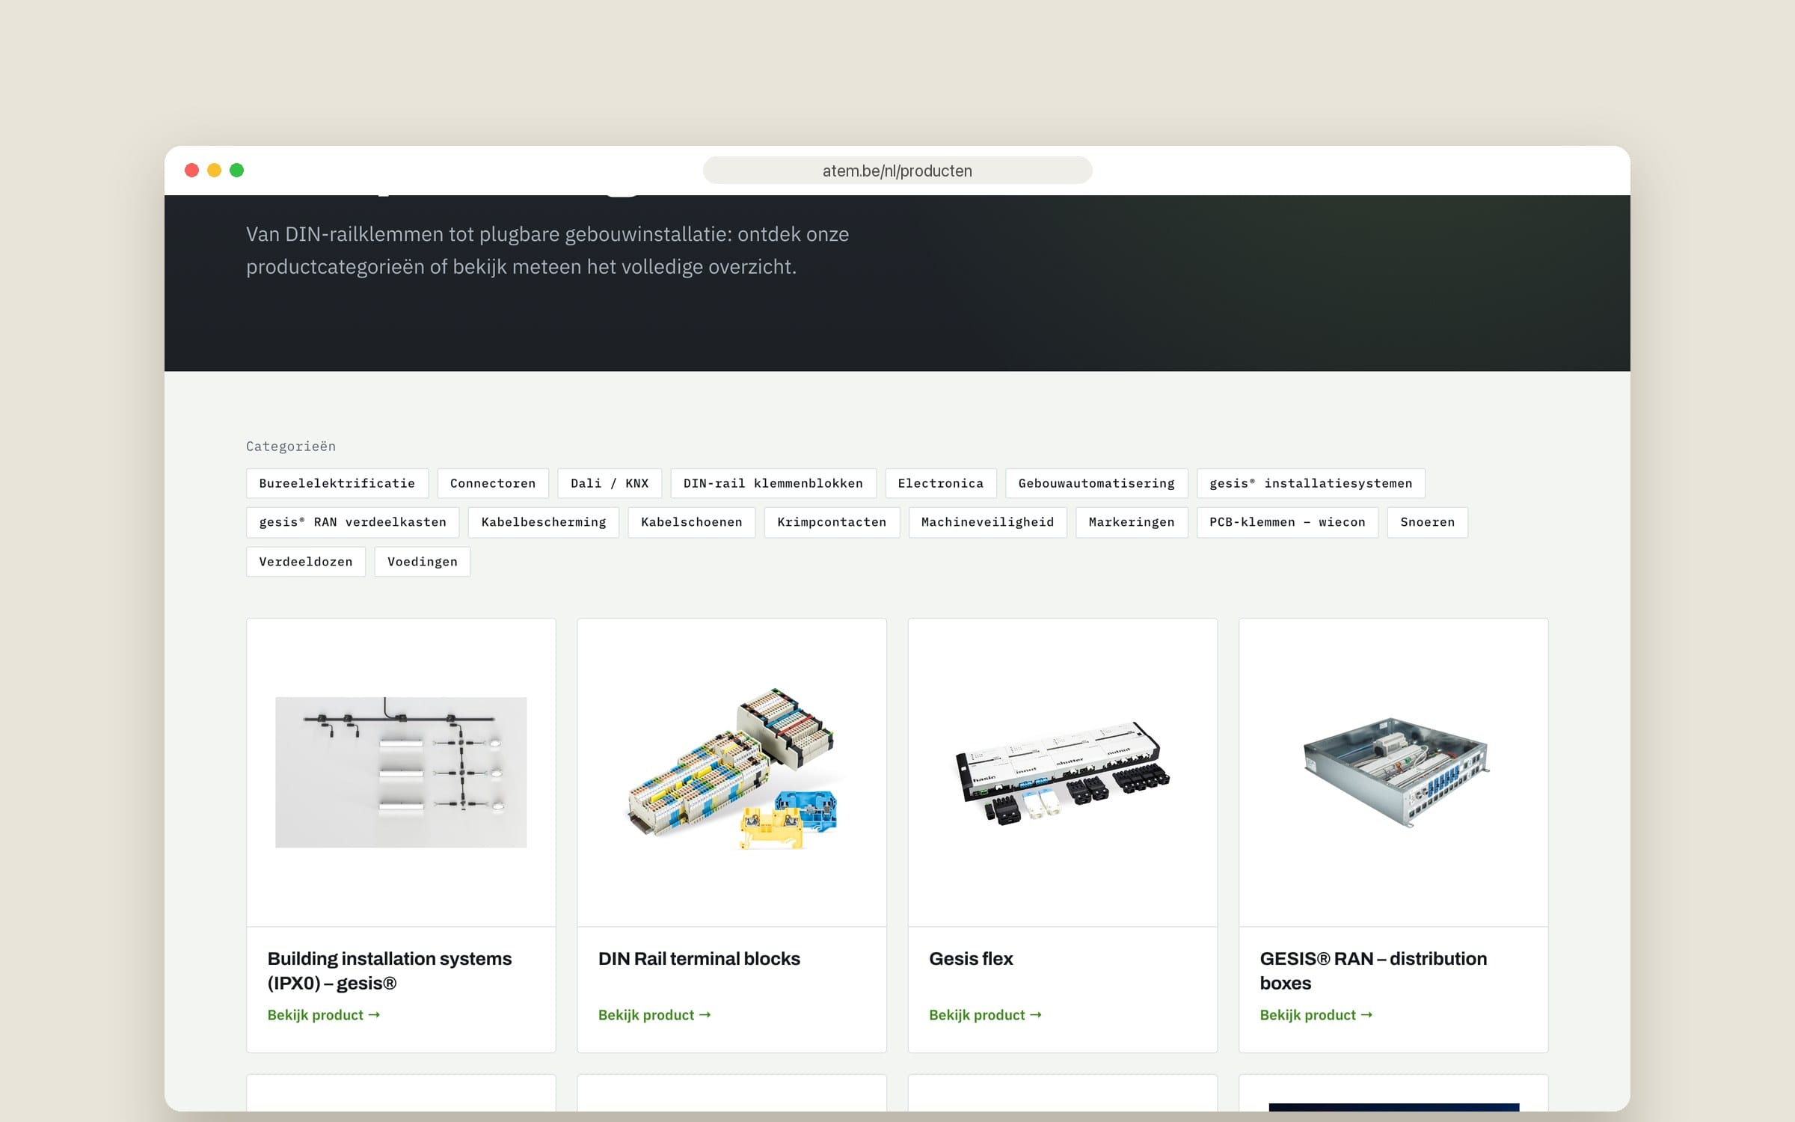
Task: Select PCB-klemmen – wiecon tag
Action: pos(1288,522)
